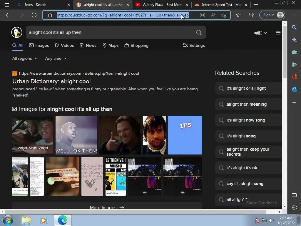Open Games icon in Edge sidebar
Screen dimensions: 301x226
pyautogui.click(x=294, y=64)
